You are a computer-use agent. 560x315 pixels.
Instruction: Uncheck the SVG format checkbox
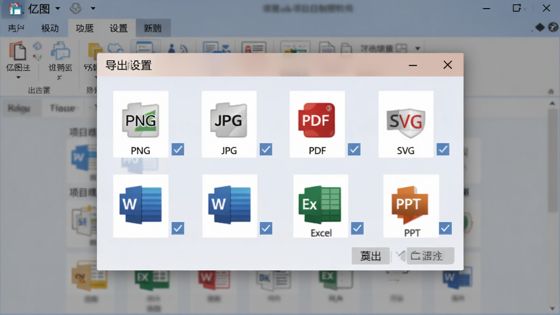[443, 149]
